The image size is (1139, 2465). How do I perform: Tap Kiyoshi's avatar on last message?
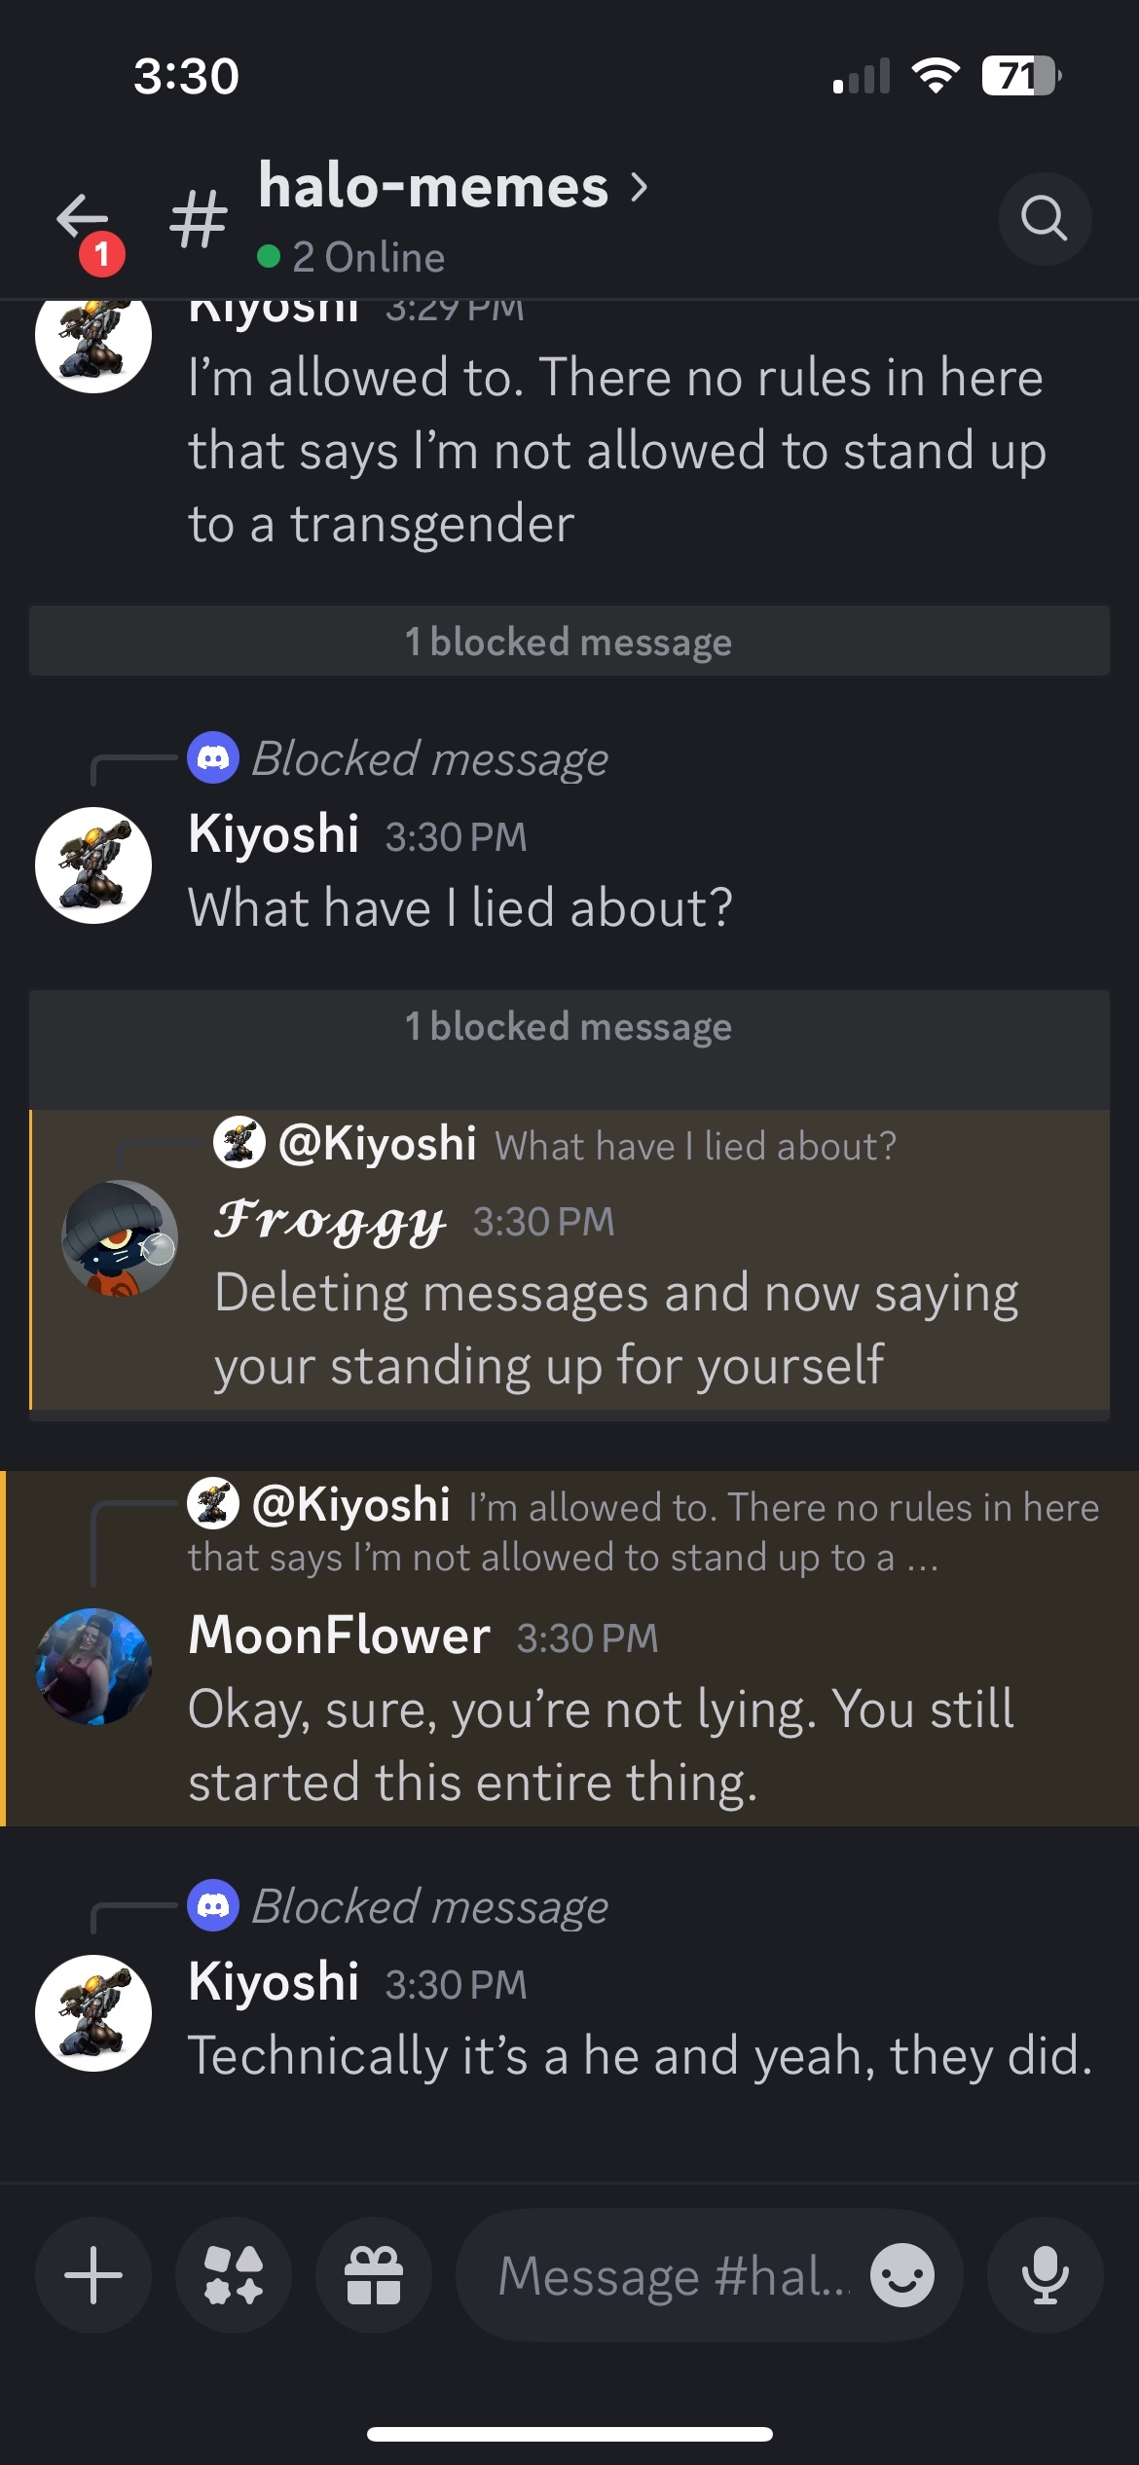click(93, 2013)
